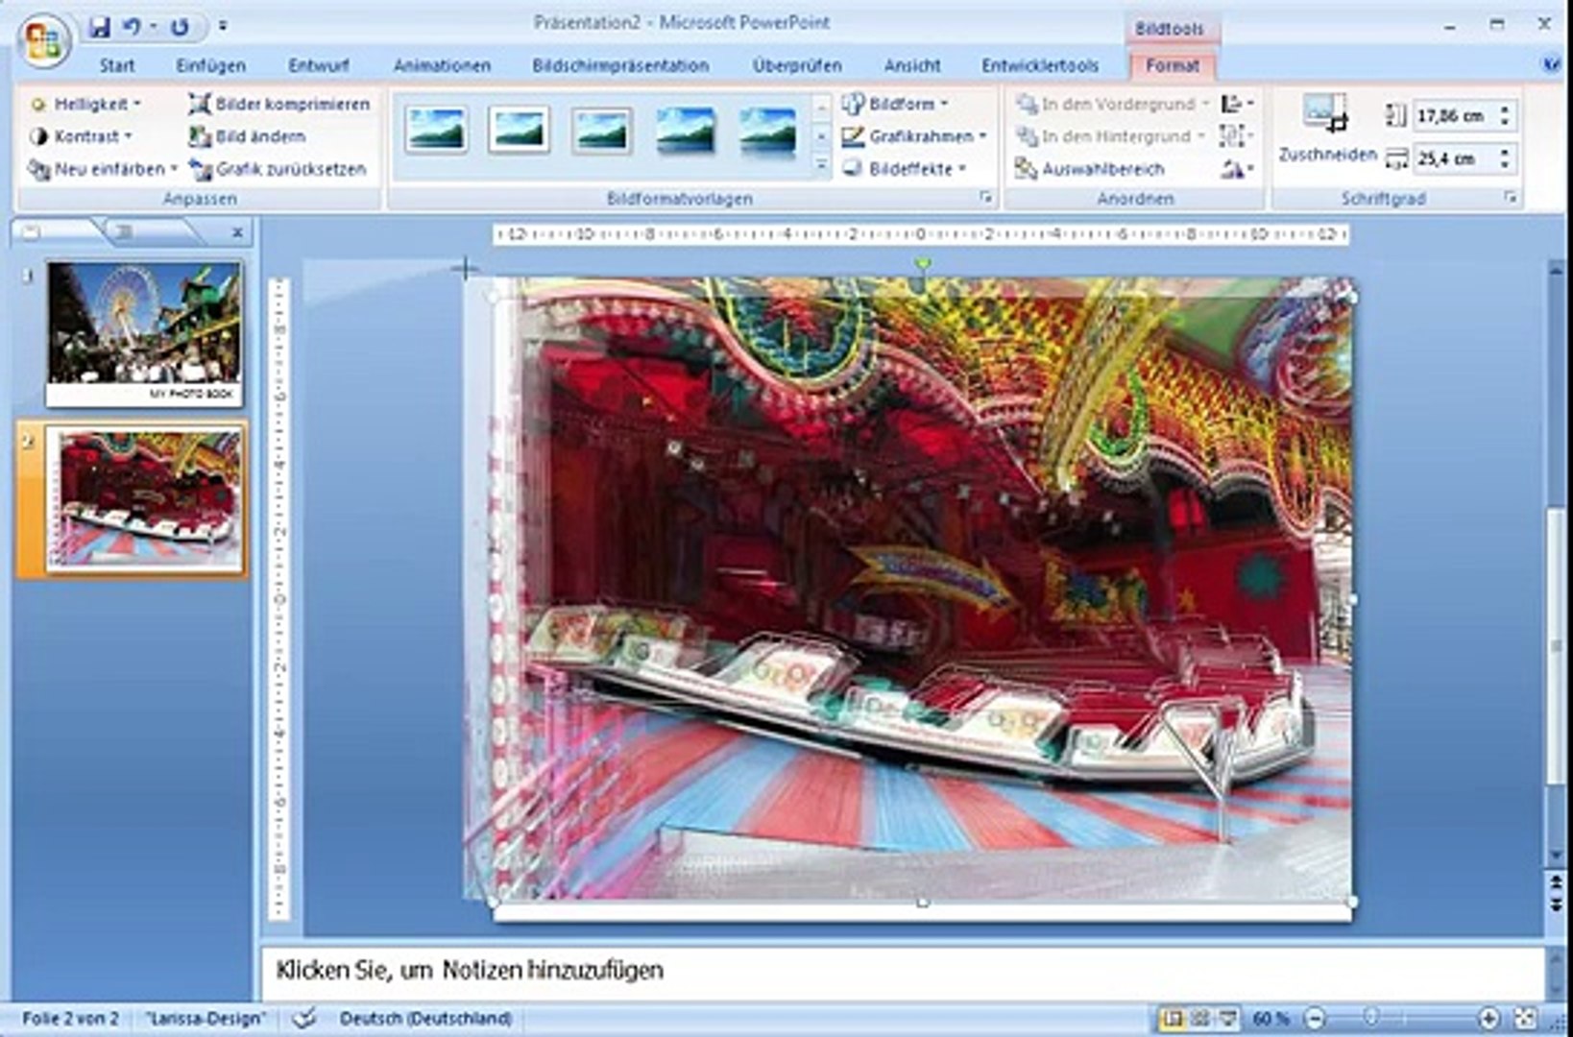
Task: Decrease picture width with the down stepper arrow
Action: pyautogui.click(x=1505, y=165)
